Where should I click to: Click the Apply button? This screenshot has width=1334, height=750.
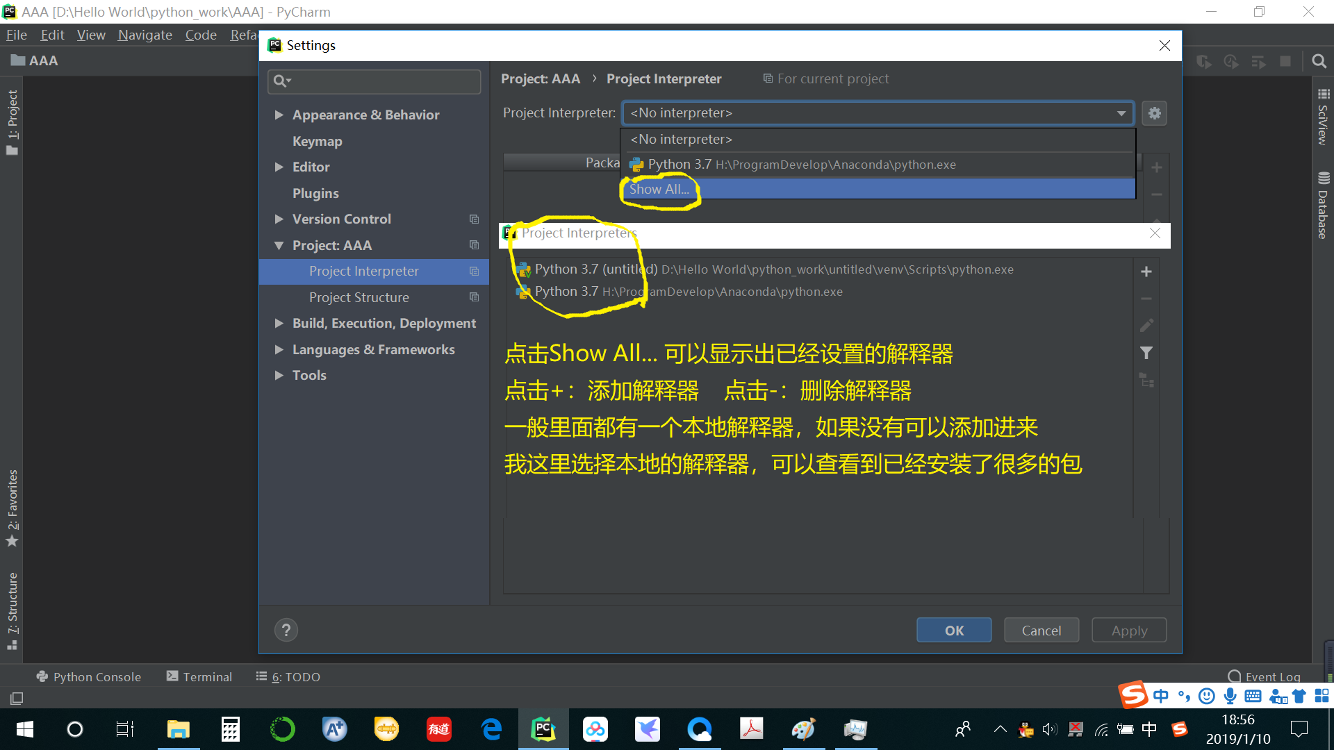pos(1128,630)
